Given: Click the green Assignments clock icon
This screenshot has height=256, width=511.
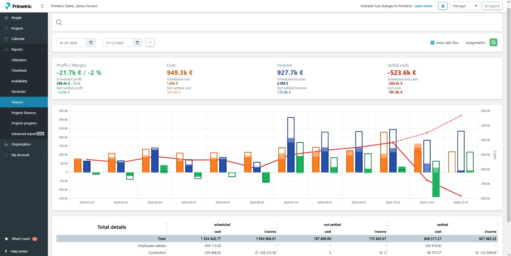Looking at the screenshot, I should [x=493, y=42].
